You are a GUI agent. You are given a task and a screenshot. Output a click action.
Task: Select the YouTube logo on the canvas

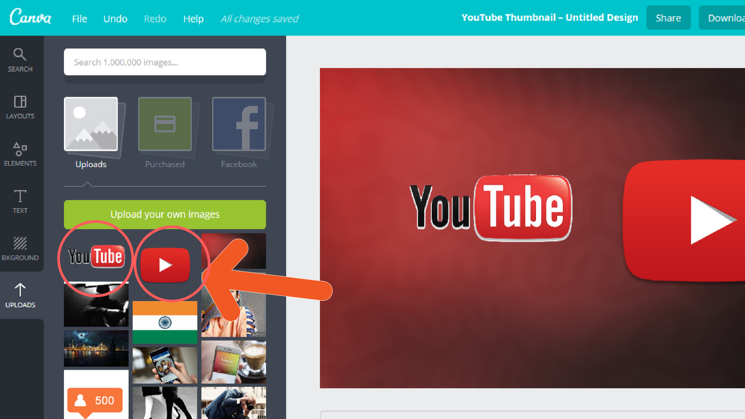coord(491,208)
